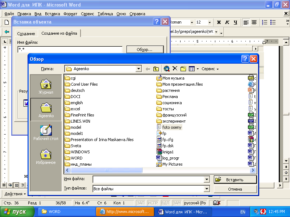Open the Действия dropdown
Image resolution: width=290 pixels, height=217 pixels.
[x=15, y=194]
